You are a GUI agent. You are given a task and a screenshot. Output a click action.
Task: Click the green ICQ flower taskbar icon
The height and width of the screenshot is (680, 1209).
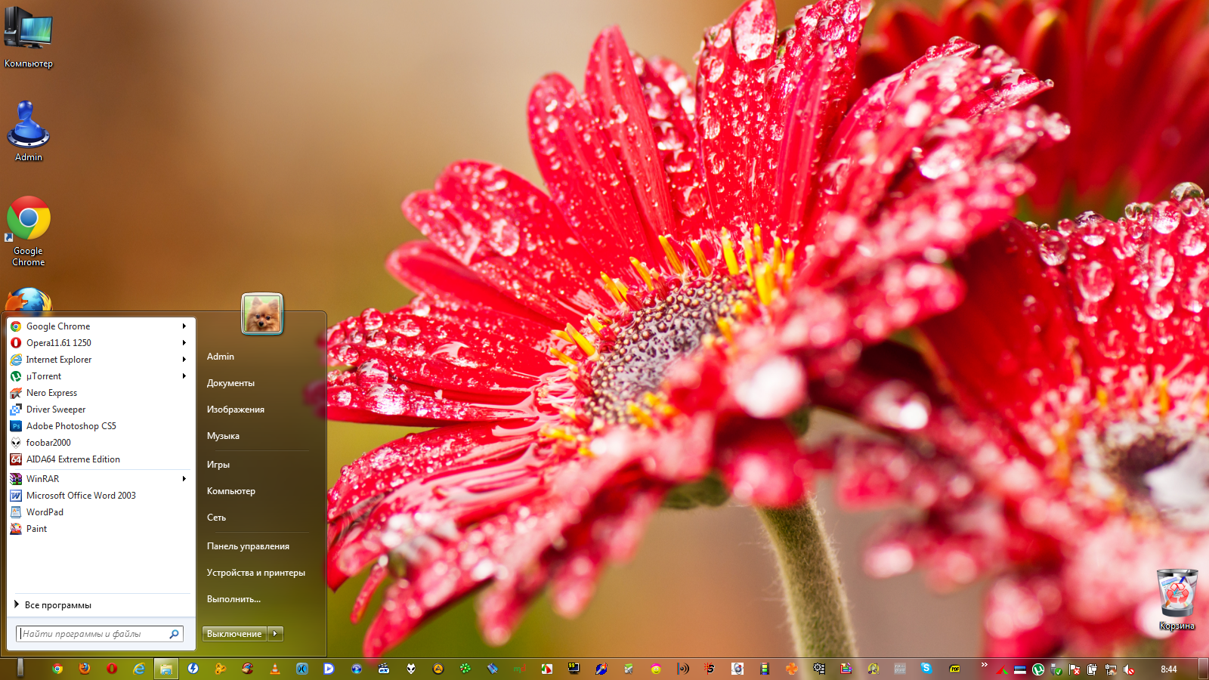(x=465, y=669)
